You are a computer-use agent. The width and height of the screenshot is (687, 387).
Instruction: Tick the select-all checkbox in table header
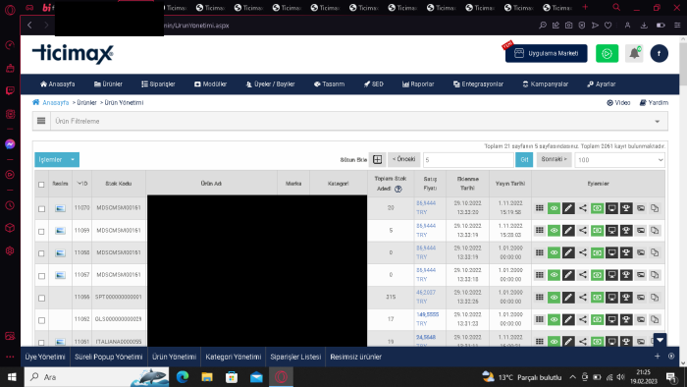tap(41, 185)
